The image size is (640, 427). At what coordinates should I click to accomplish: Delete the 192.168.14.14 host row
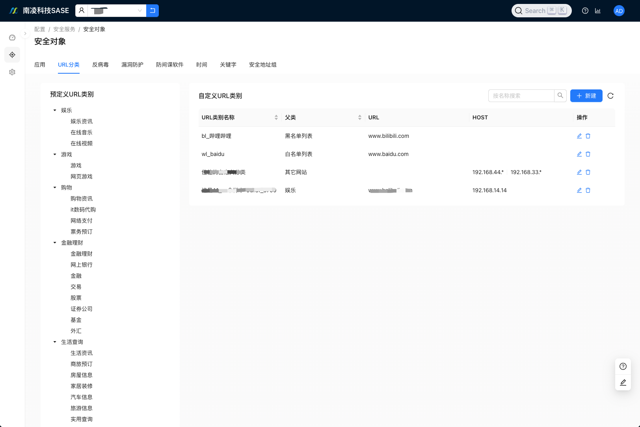click(x=588, y=190)
